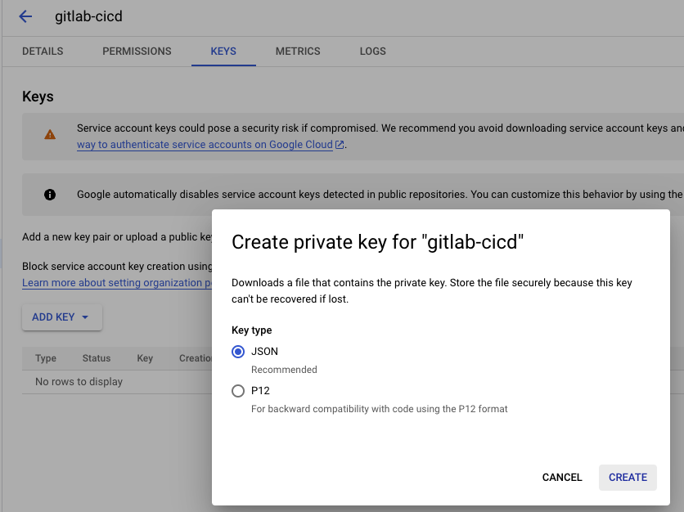
Task: Switch to the DETAILS tab
Action: coord(43,52)
